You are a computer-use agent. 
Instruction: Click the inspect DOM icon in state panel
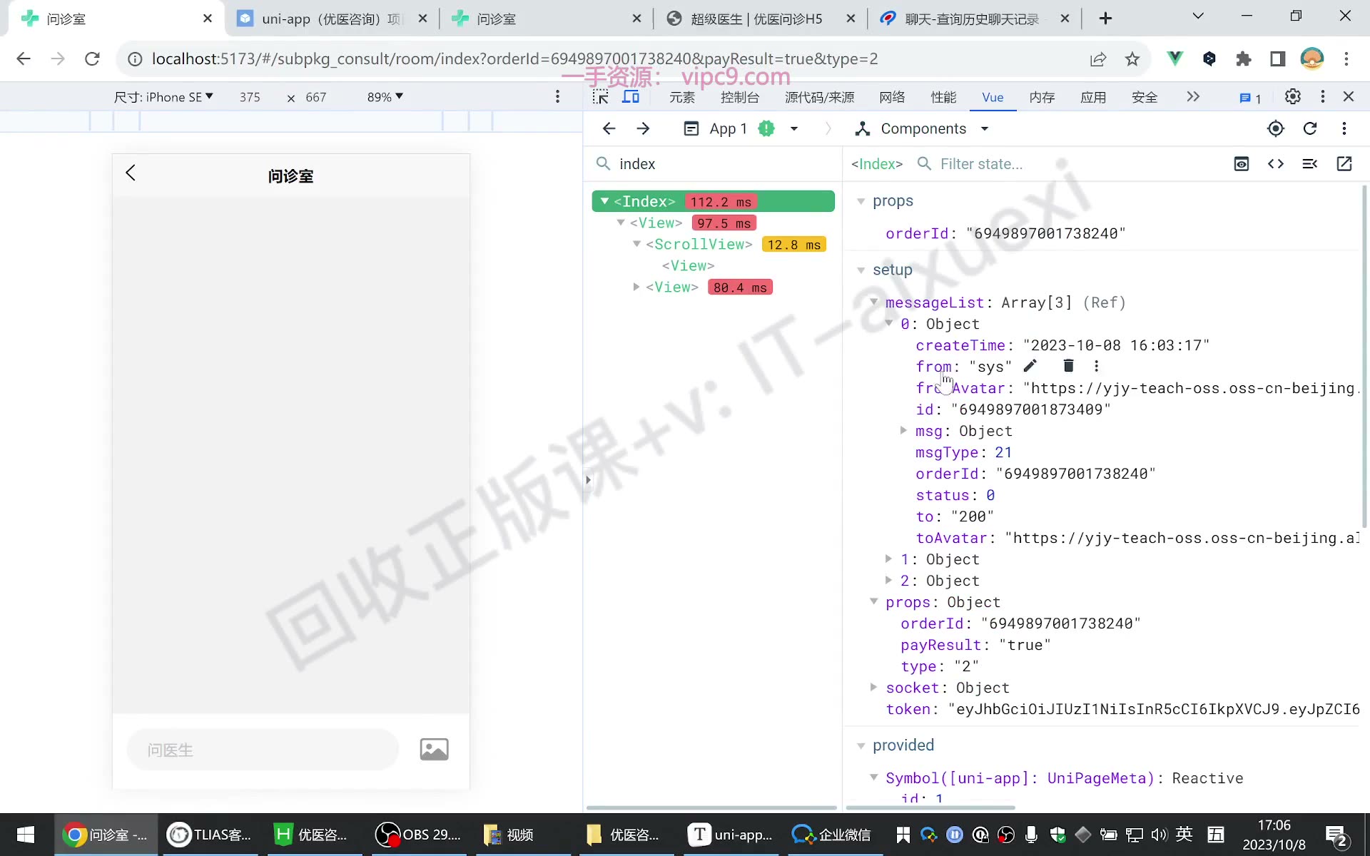click(1310, 164)
